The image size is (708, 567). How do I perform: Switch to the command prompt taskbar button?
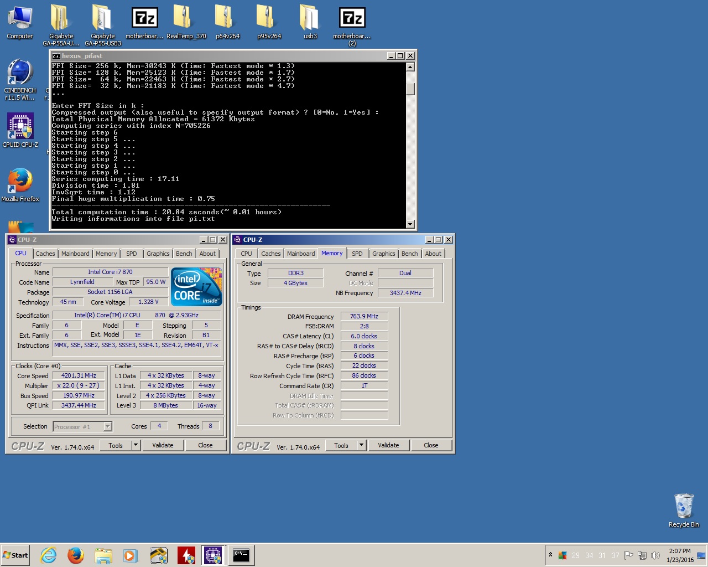tap(241, 555)
